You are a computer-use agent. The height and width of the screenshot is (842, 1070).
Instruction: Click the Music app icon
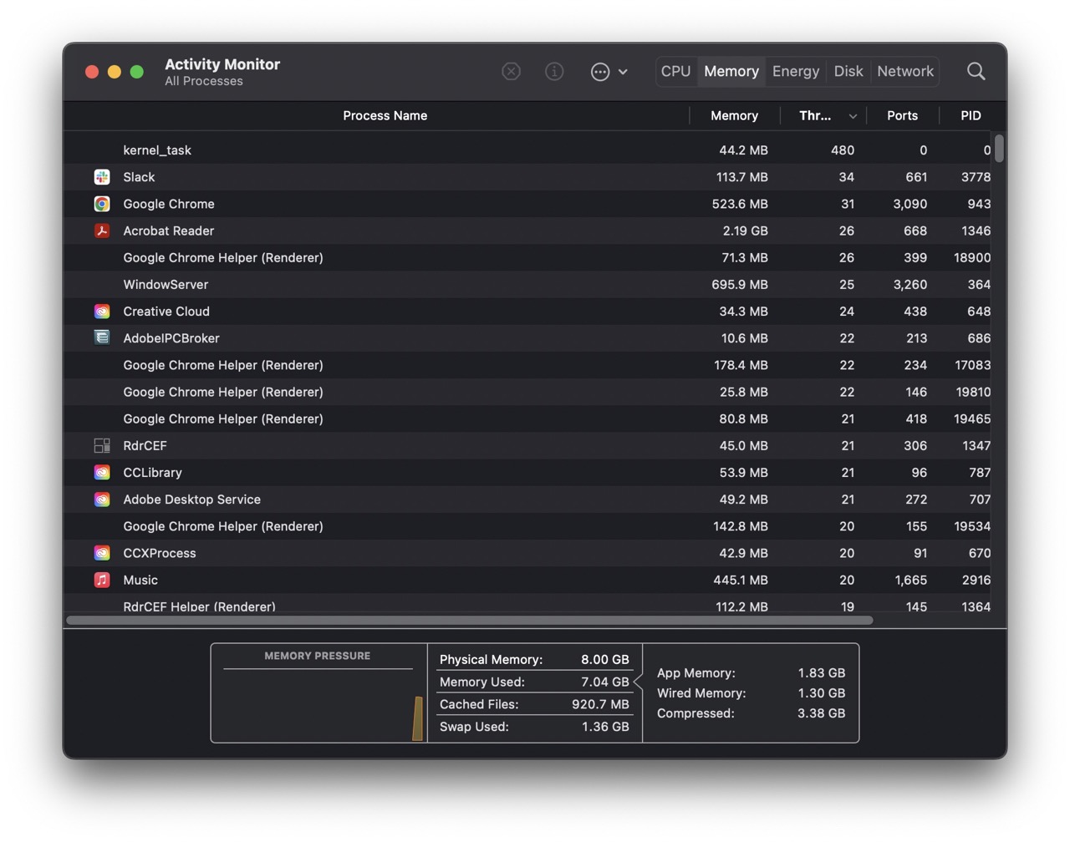pos(102,580)
